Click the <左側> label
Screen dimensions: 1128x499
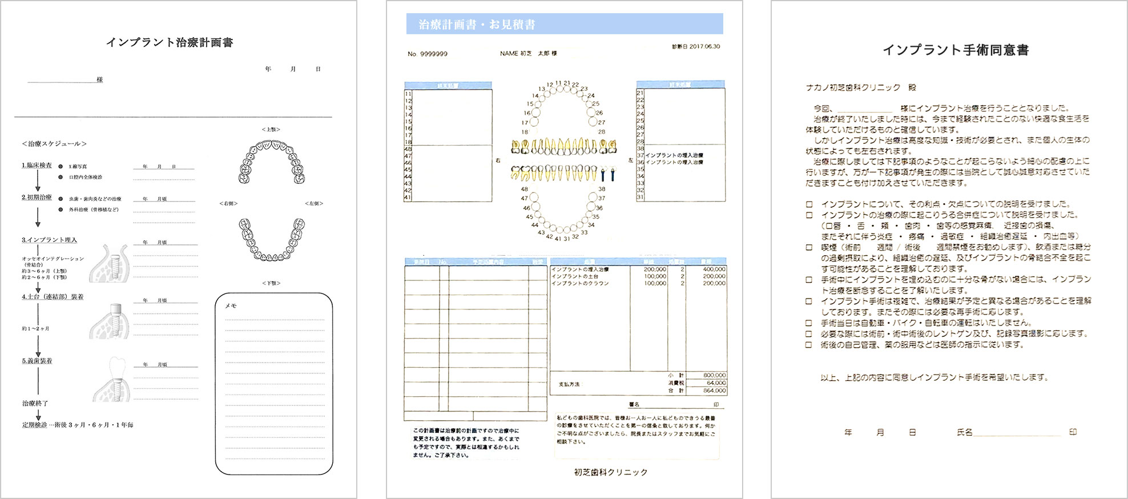pyautogui.click(x=314, y=203)
